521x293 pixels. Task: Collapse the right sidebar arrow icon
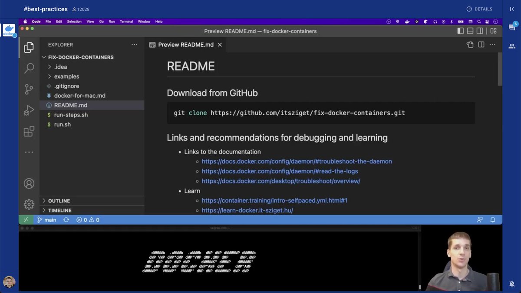click(x=512, y=9)
